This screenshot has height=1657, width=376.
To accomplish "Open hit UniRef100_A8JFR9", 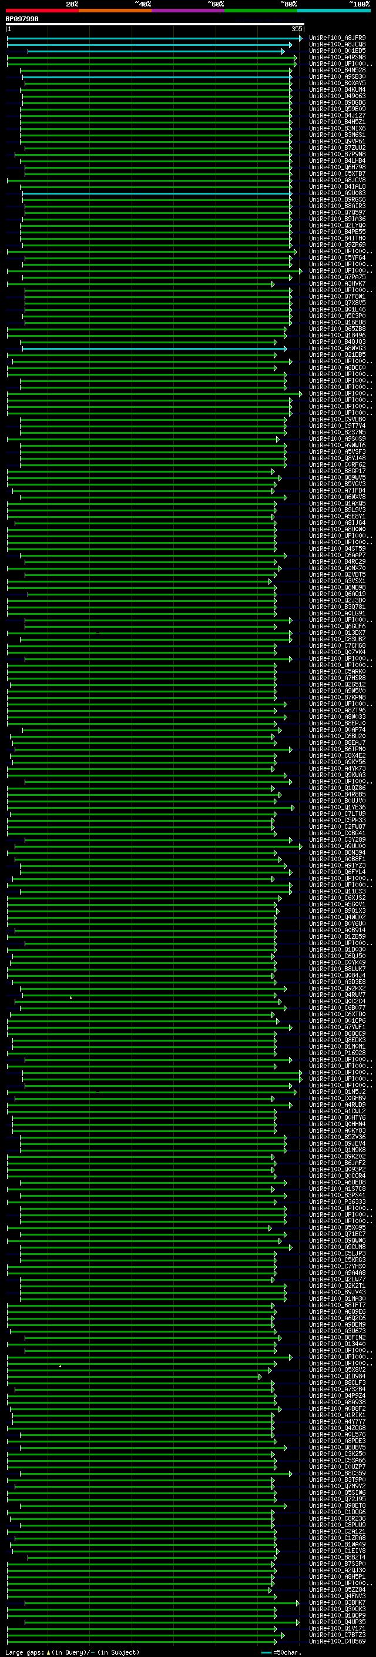I will pos(337,38).
